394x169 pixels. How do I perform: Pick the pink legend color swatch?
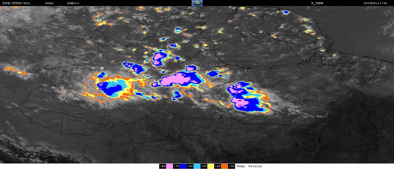click(169, 166)
